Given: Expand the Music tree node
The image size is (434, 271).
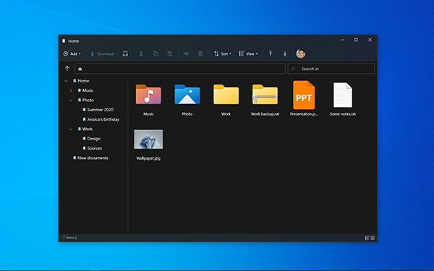Looking at the screenshot, I should (71, 90).
